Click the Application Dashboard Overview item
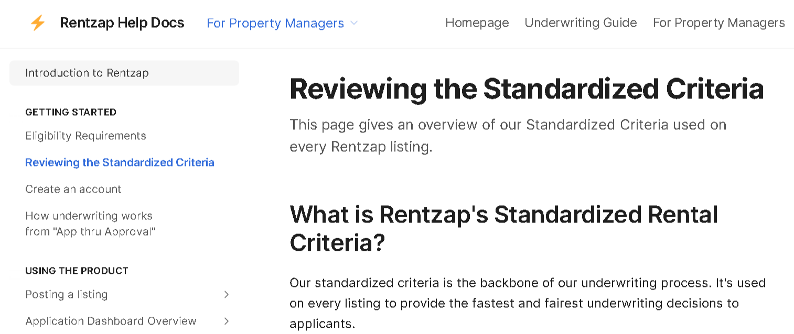Image resolution: width=794 pixels, height=334 pixels. (111, 321)
